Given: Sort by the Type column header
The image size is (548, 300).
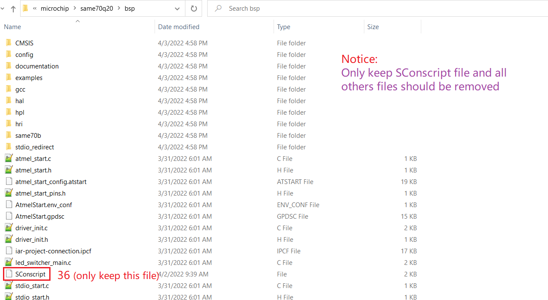Looking at the screenshot, I should (x=283, y=27).
